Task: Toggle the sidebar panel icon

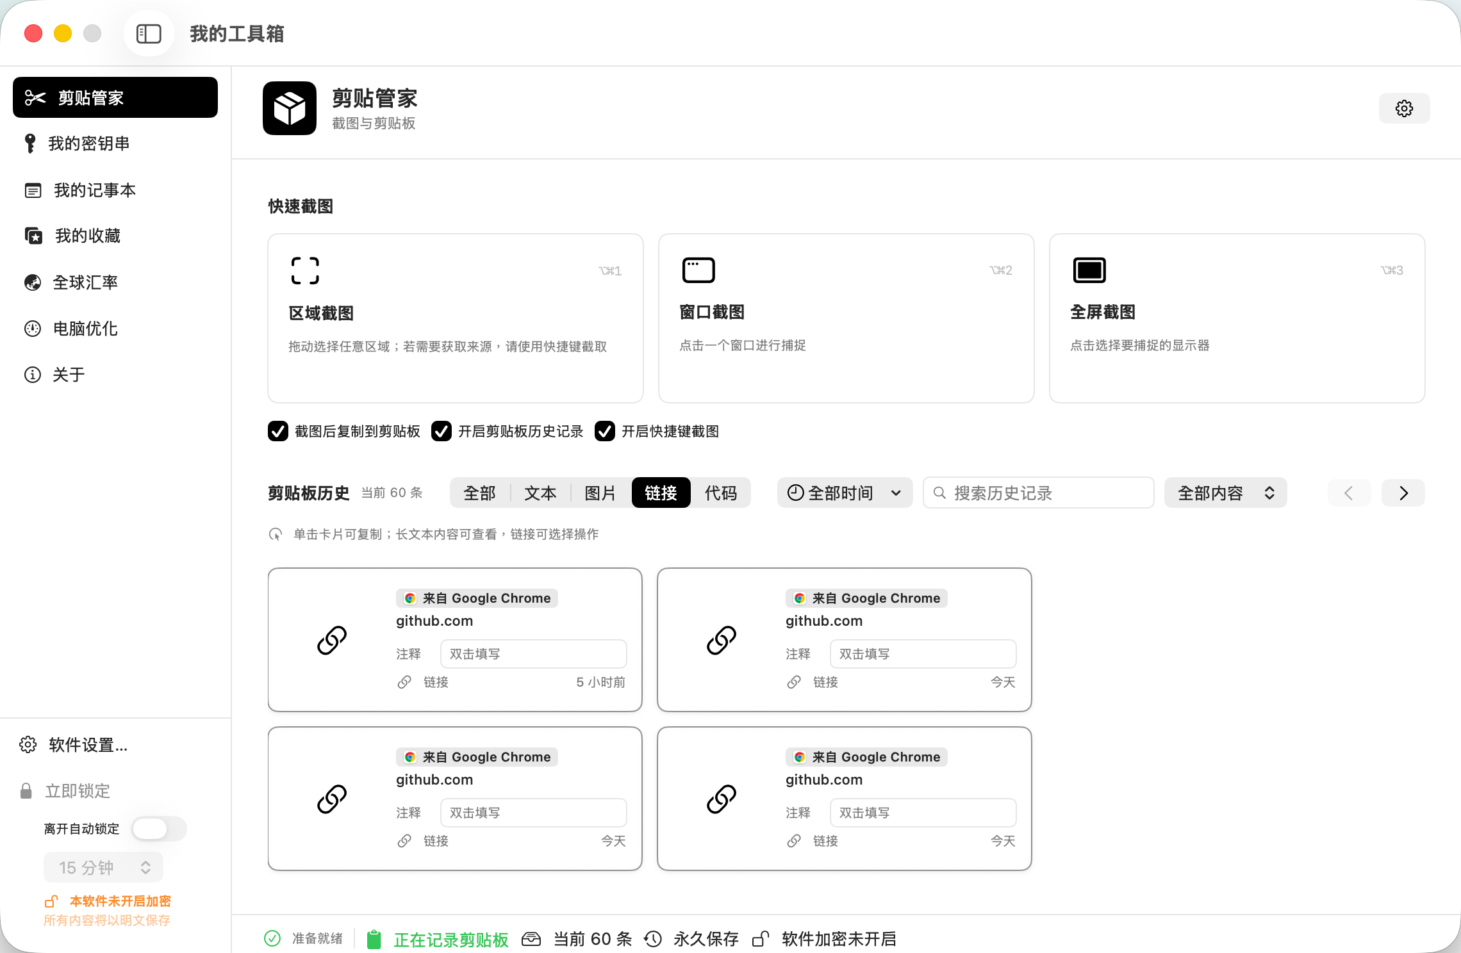Action: tap(149, 33)
